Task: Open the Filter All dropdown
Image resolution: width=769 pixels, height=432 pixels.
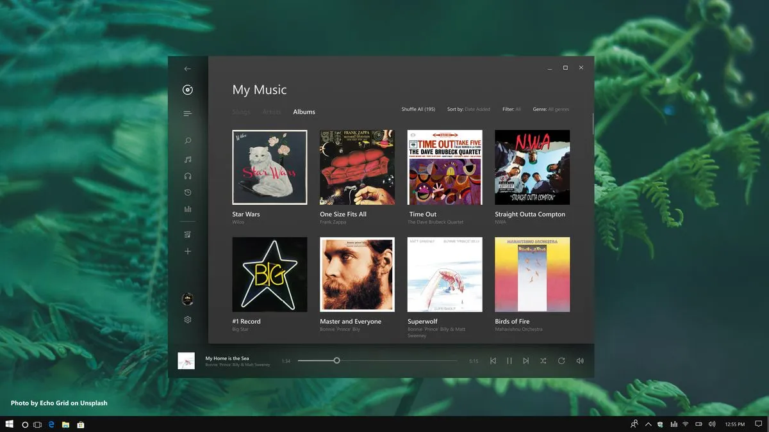Action: (512, 109)
